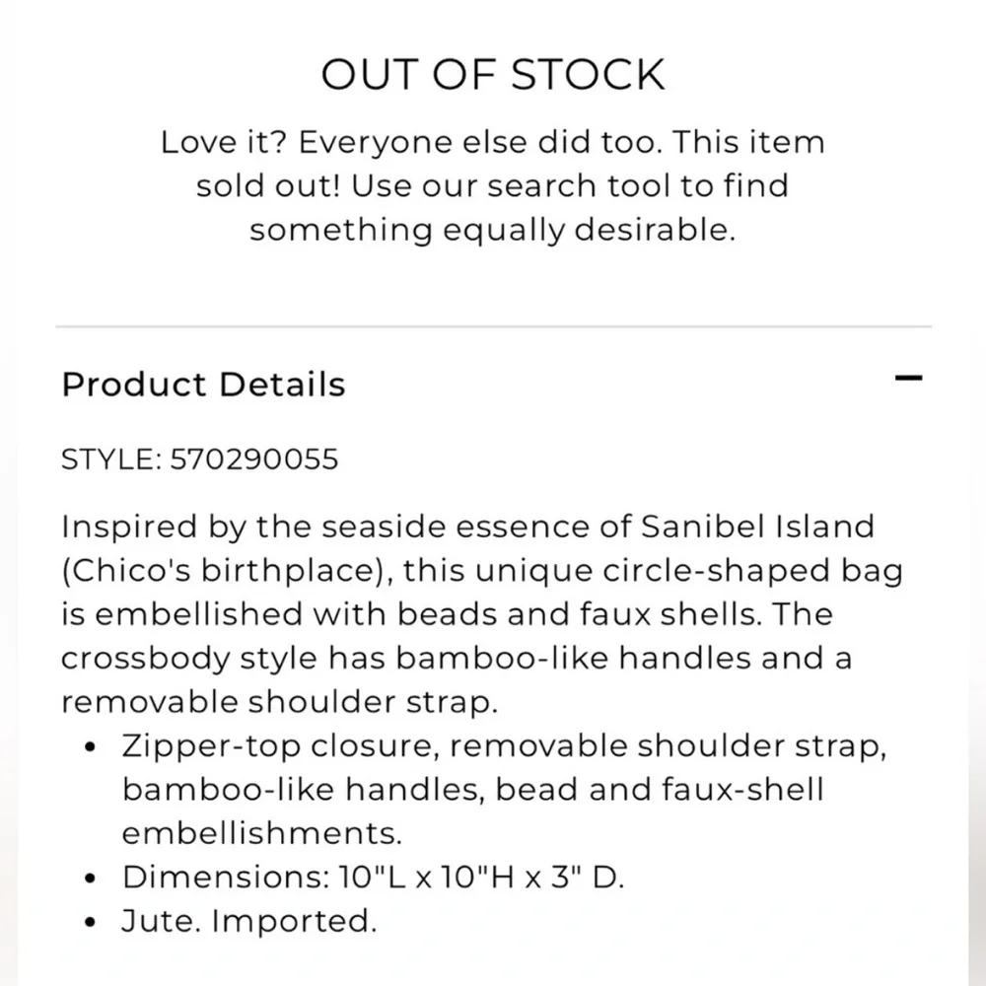Click the 'removable shoulder strap.' paragraph ending

[280, 702]
